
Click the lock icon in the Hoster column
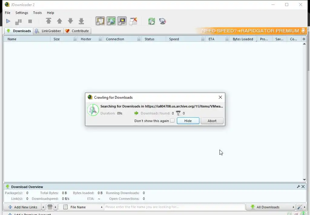(x=100, y=39)
